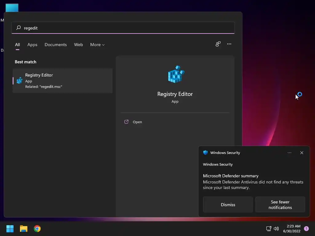Dismiss the Microsoft Defender summary
315x236 pixels.
click(x=228, y=204)
